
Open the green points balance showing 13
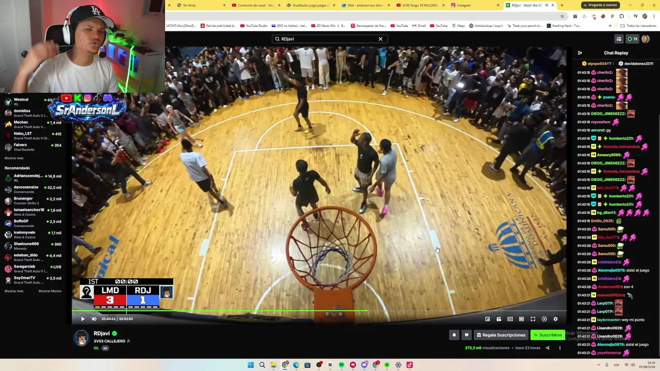point(632,39)
